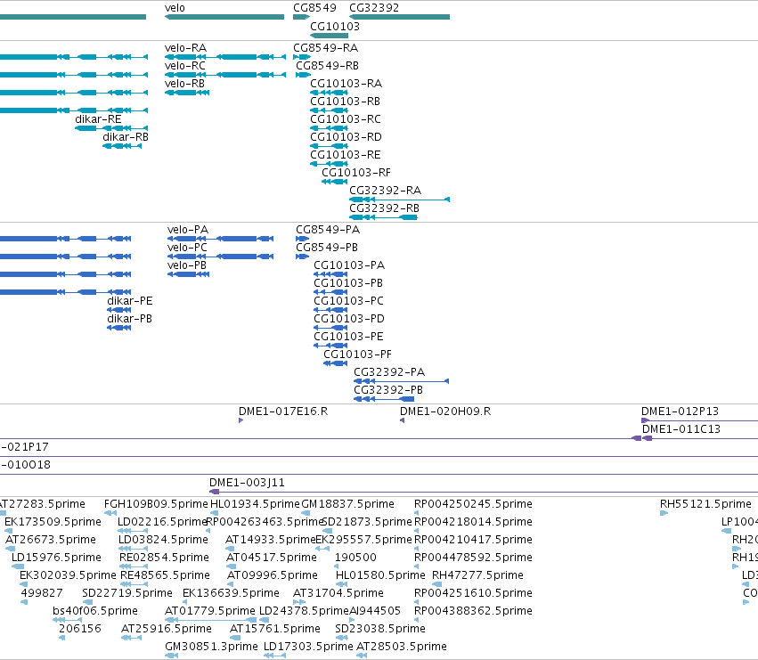Viewport: 758px width, 660px height.
Task: Select EST GM30851.3prime
Action: click(211, 647)
